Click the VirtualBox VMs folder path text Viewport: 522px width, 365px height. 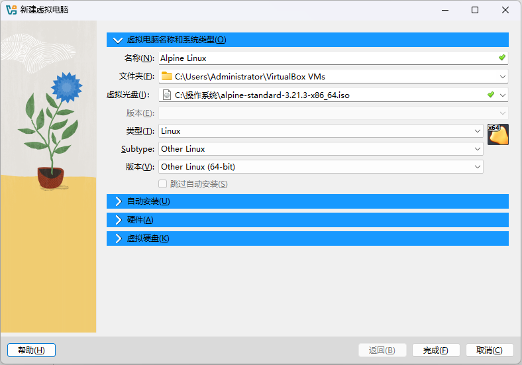[x=250, y=77]
